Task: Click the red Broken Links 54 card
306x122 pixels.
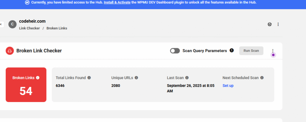Action: pos(26,85)
